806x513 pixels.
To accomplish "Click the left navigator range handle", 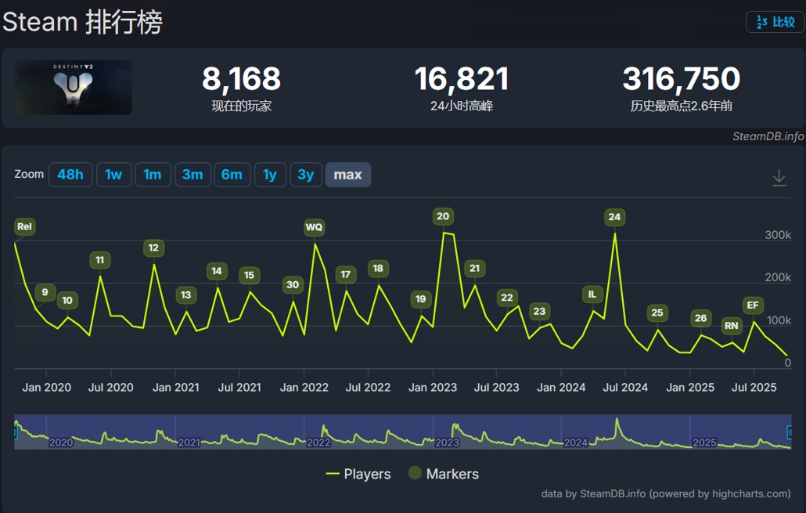I will coord(16,432).
